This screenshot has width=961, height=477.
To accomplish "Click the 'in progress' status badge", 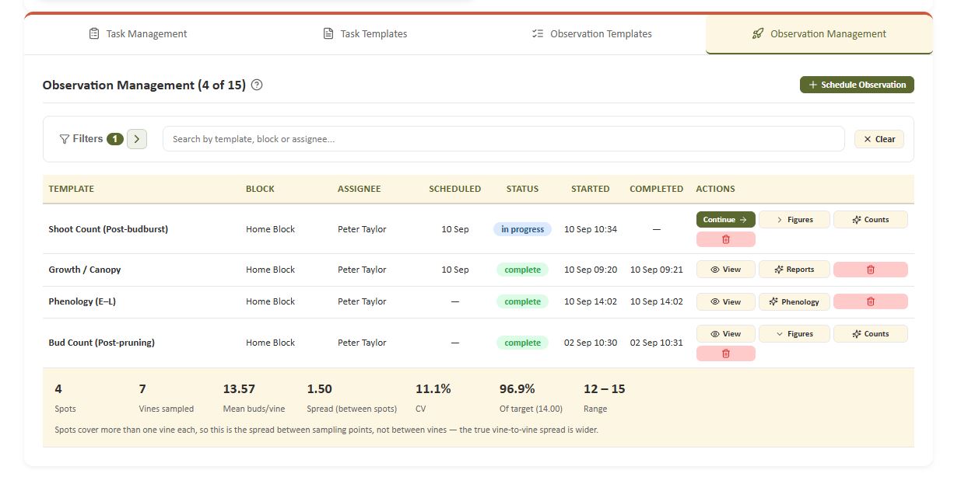I will (522, 229).
